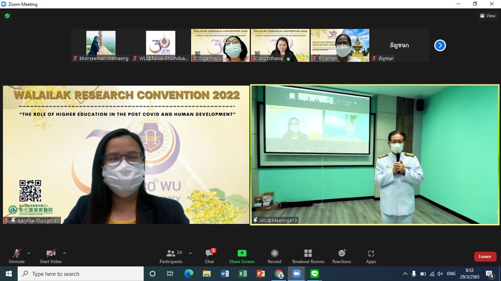Open the Reactions menu
The width and height of the screenshot is (501, 281).
341,256
